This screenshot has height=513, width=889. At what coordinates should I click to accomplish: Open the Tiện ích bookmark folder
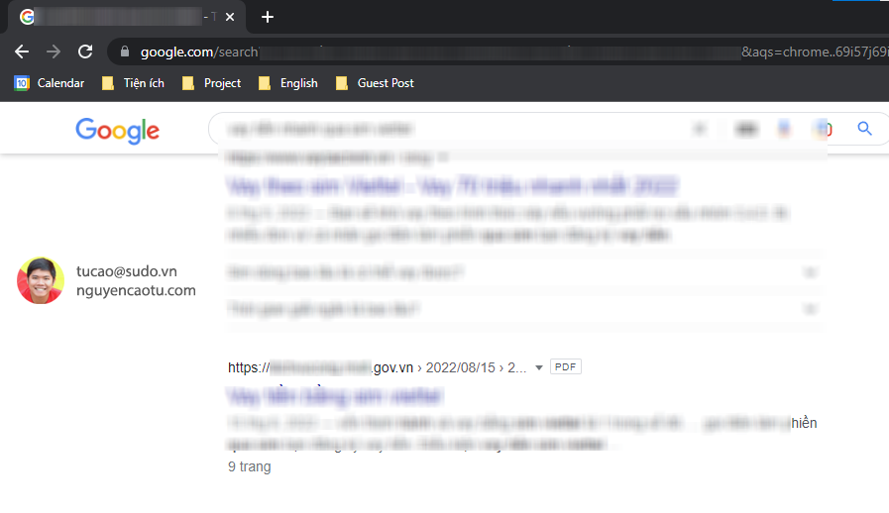pos(133,83)
